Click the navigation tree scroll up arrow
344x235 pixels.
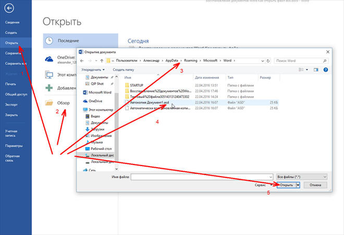point(117,77)
